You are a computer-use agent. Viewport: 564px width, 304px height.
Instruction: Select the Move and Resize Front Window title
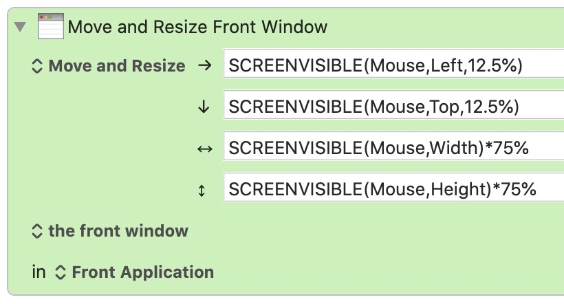[x=197, y=27]
